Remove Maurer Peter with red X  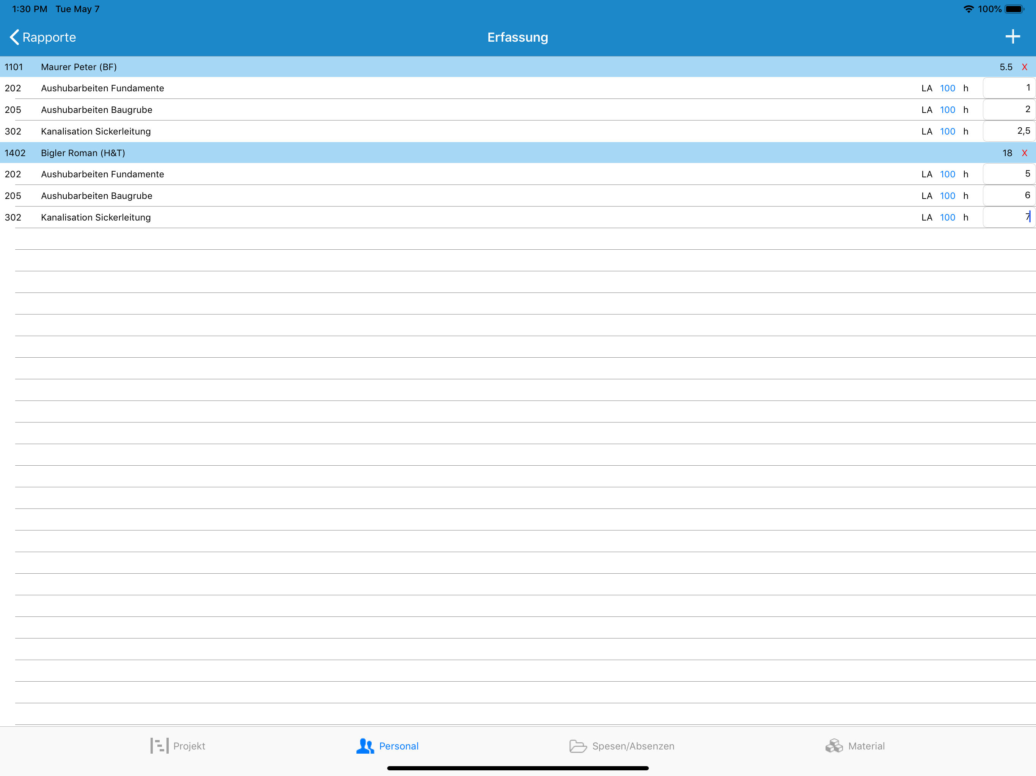[x=1025, y=67]
